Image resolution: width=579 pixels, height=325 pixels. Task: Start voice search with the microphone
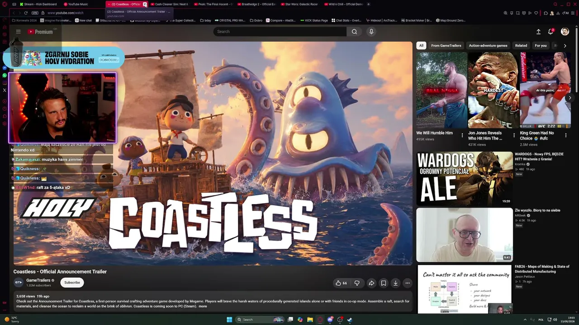(371, 32)
